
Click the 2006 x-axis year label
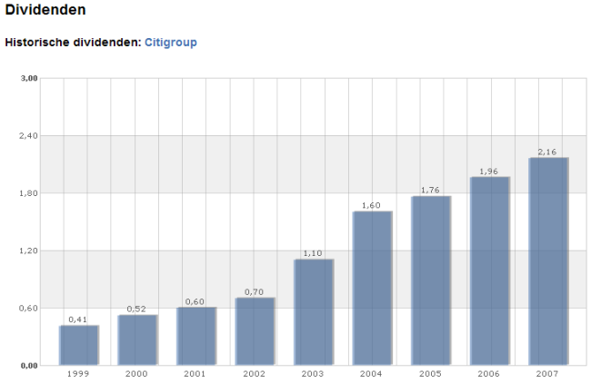tap(488, 374)
